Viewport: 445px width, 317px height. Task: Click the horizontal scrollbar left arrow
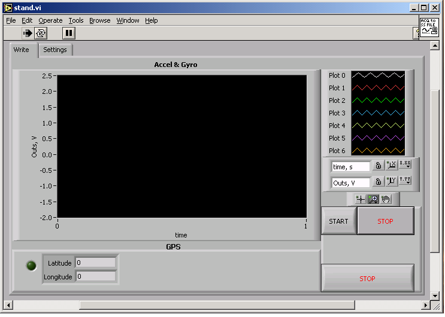[x=8, y=306]
